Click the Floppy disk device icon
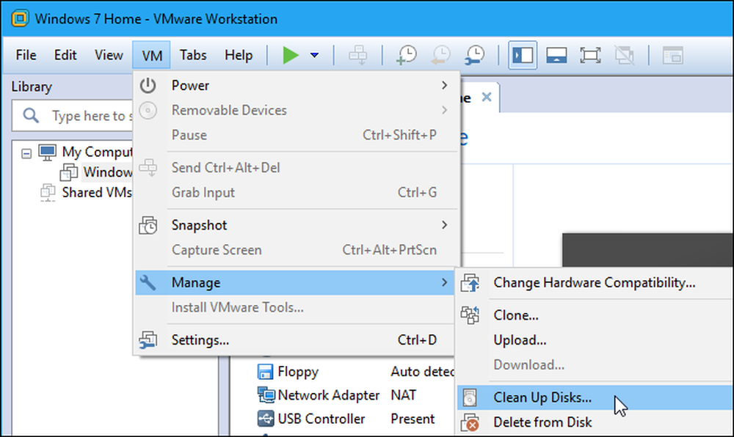734x437 pixels. pos(266,372)
